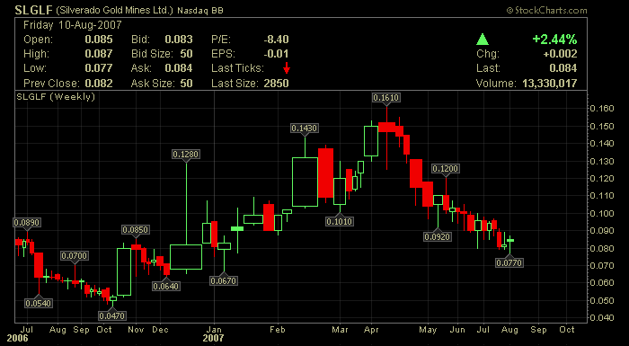The height and width of the screenshot is (346, 629).
Task: Click the 2007 year label on time axis
Action: tap(213, 339)
